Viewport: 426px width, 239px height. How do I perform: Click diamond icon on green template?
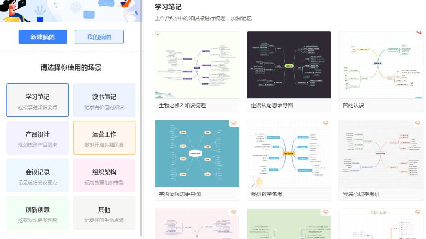[x=325, y=212]
